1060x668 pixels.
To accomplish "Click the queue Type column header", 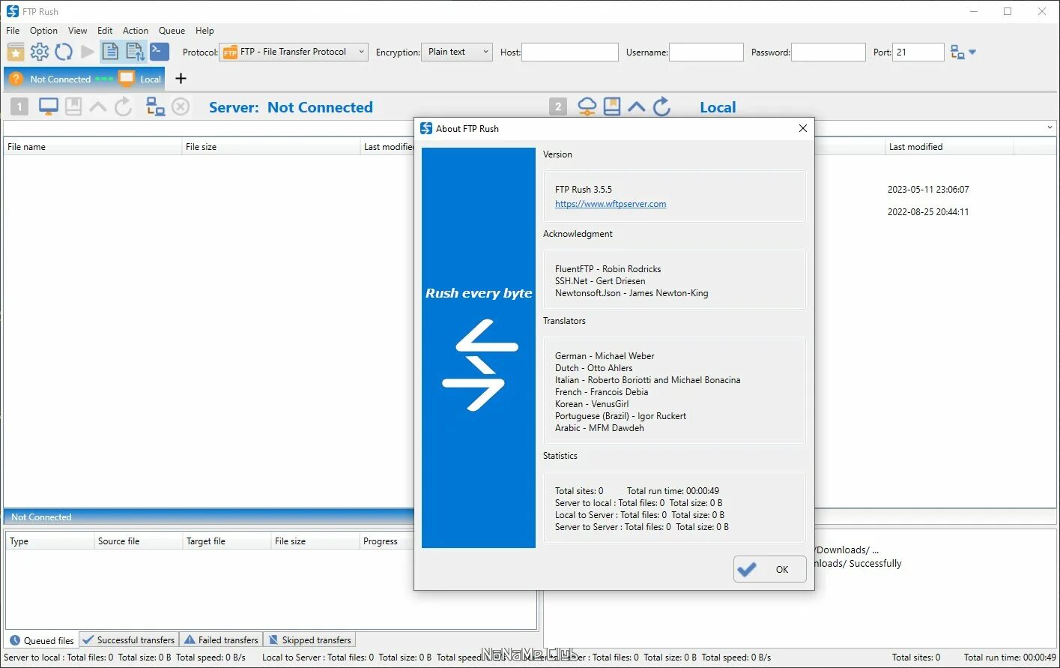I will pos(50,541).
